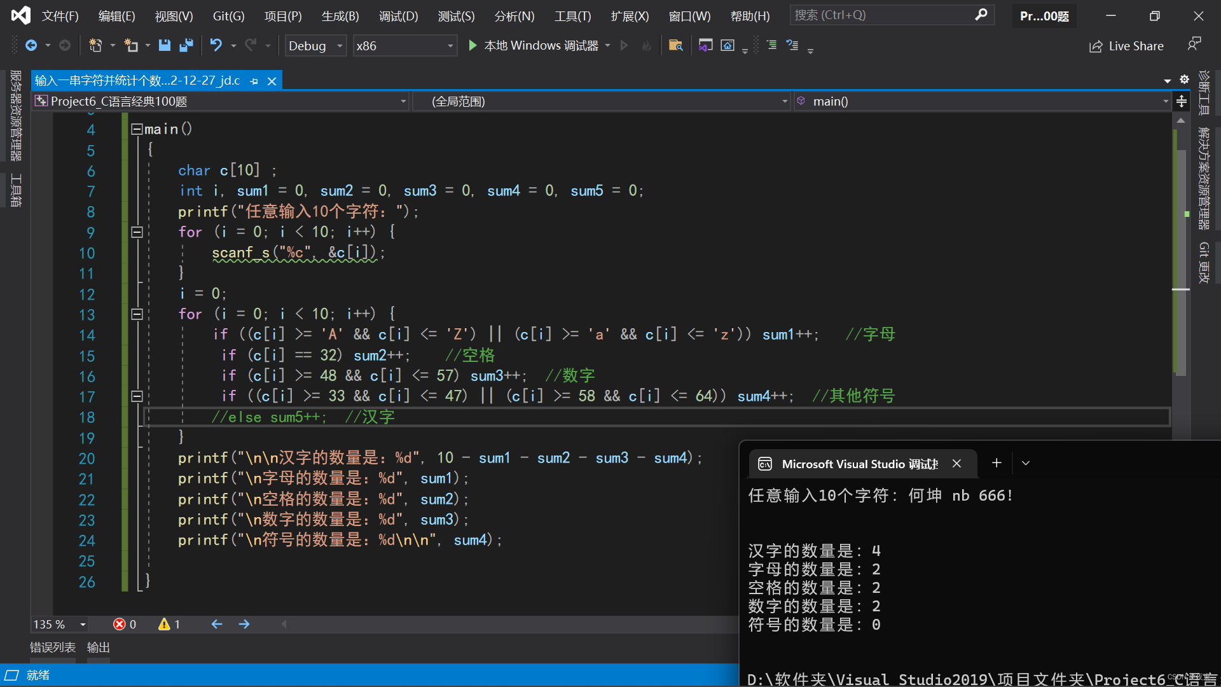Screen dimensions: 1221x687
Task: Click the red error count icon
Action: click(119, 624)
